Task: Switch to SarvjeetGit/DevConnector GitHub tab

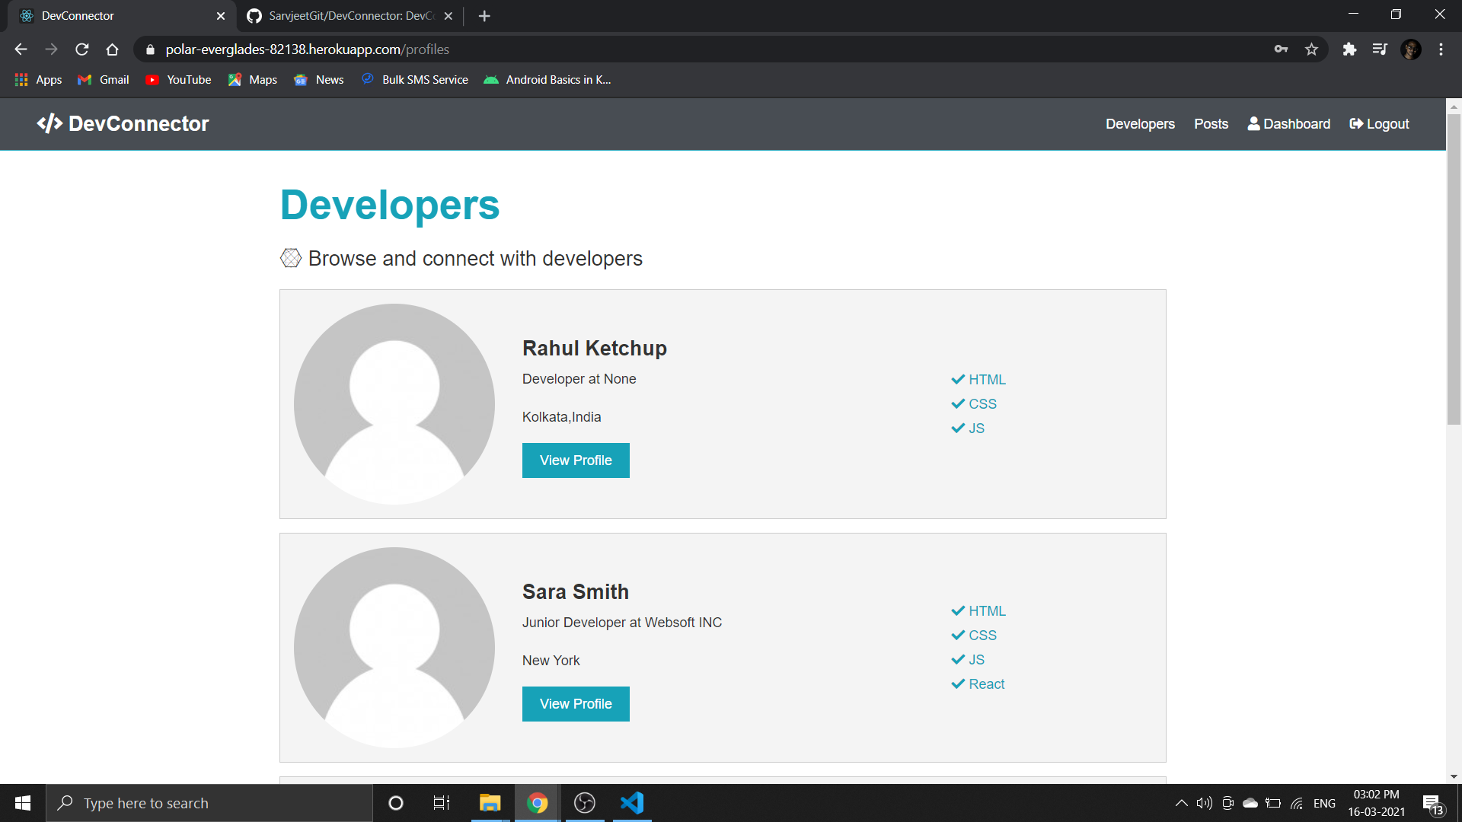Action: coord(350,16)
